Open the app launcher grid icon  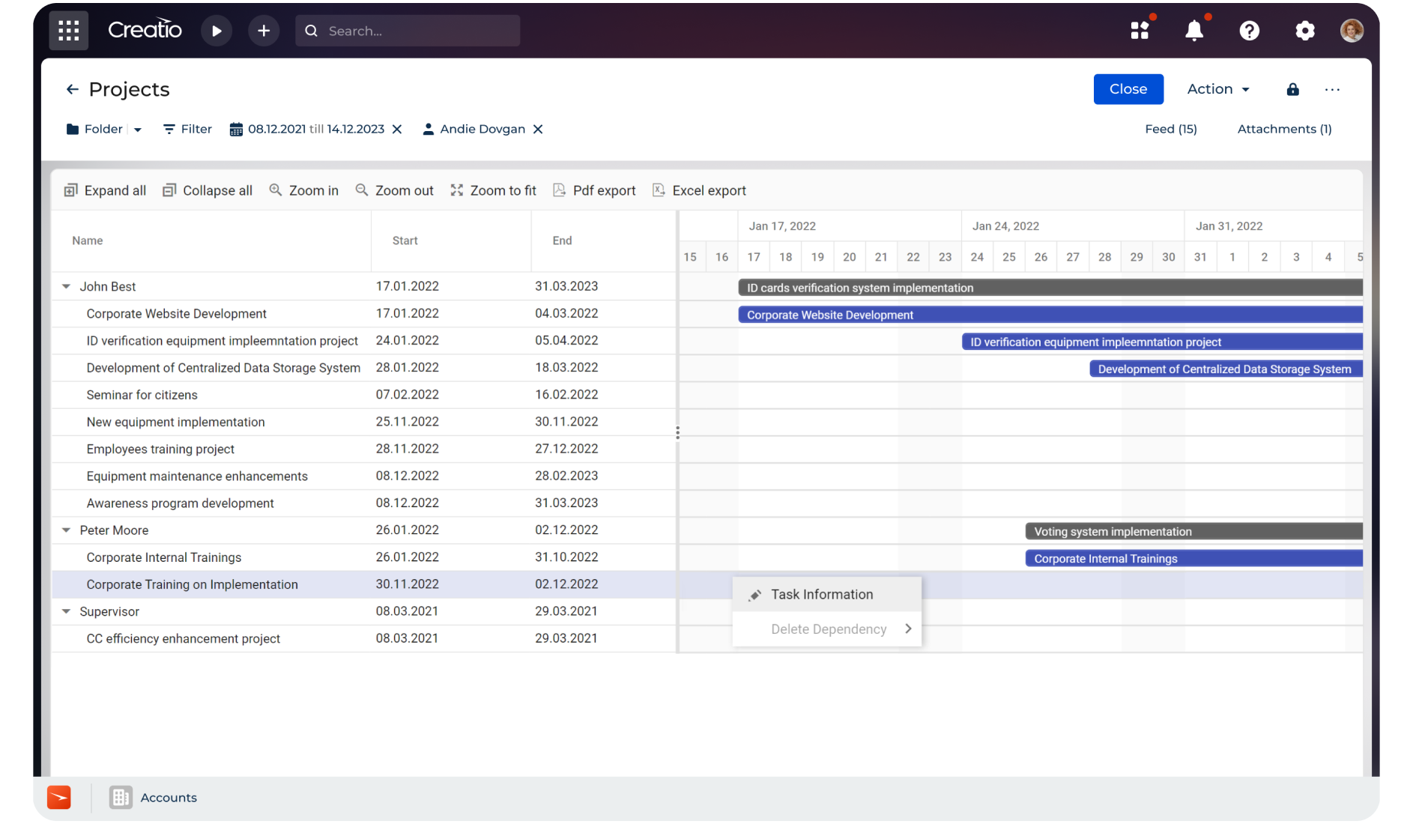[x=68, y=31]
